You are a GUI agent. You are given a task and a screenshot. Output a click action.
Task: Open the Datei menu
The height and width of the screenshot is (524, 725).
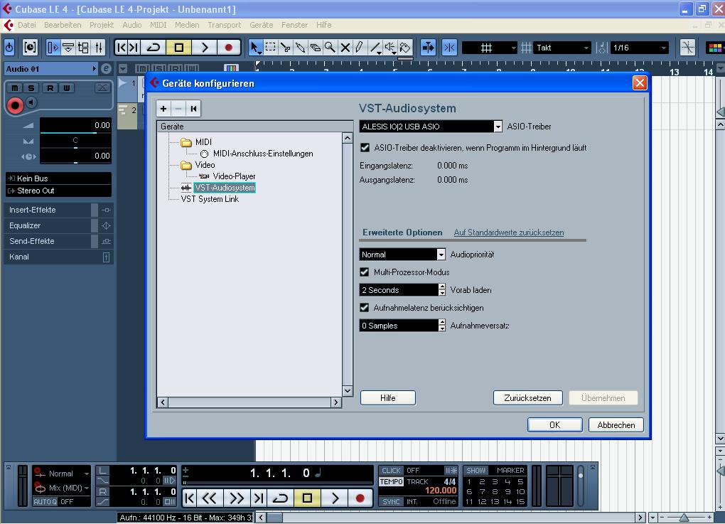[x=27, y=25]
